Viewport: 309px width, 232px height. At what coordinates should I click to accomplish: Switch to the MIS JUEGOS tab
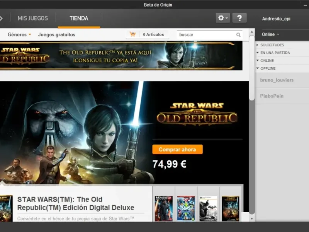click(x=33, y=18)
